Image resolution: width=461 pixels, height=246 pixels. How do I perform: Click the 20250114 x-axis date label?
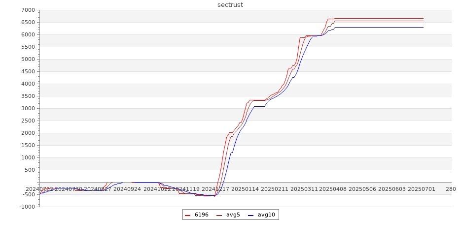247,189
